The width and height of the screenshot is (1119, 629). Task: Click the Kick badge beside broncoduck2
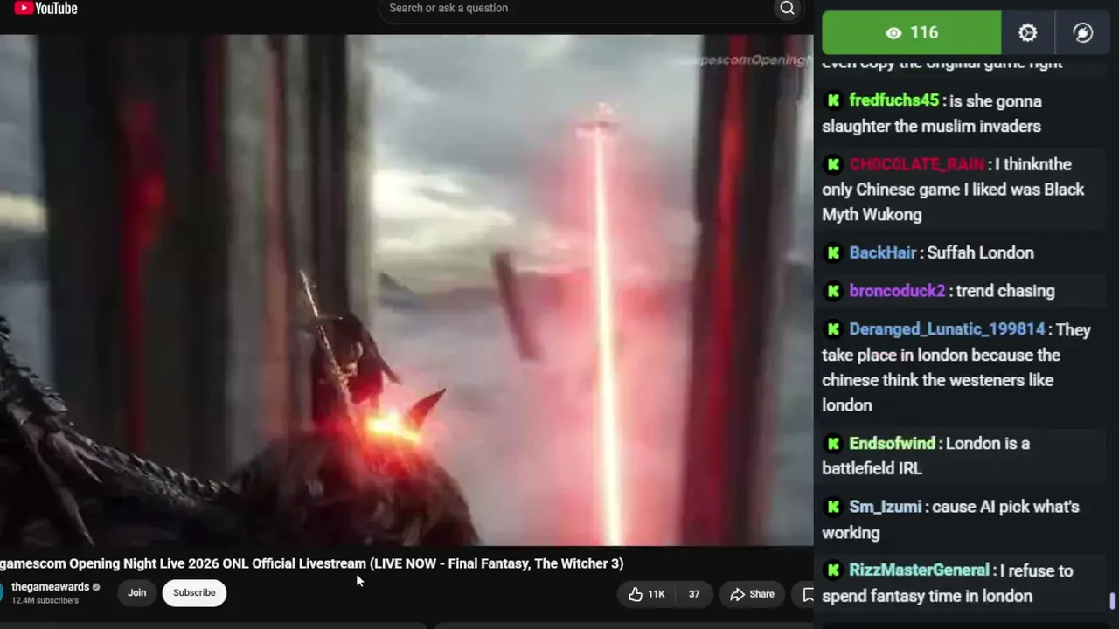[833, 291]
